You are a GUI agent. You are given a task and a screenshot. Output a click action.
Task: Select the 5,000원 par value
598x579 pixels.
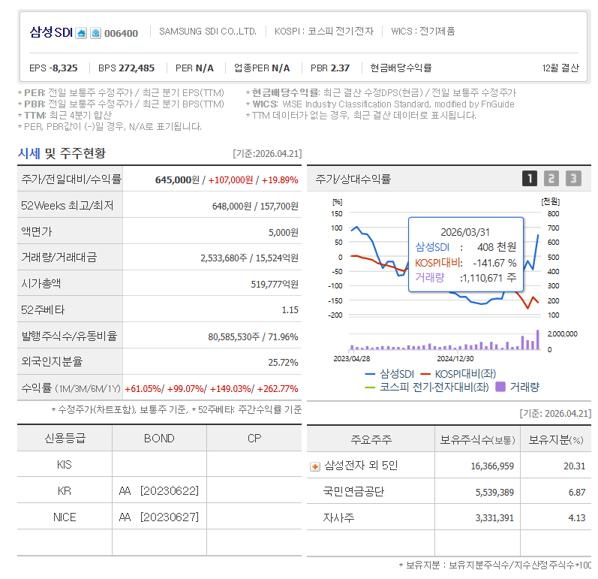pyautogui.click(x=283, y=233)
